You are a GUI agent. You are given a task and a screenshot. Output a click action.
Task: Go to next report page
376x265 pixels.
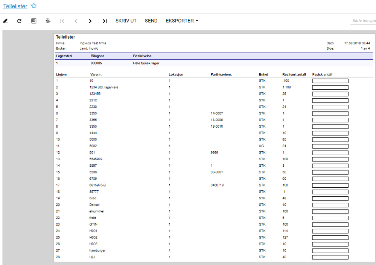pyautogui.click(x=90, y=21)
